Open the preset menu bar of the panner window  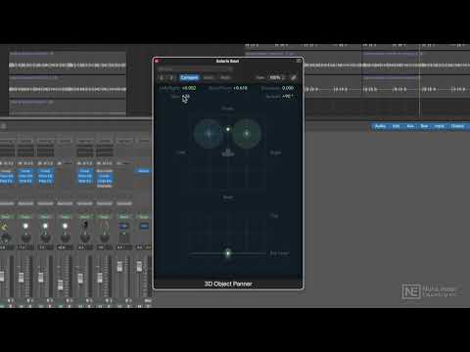pyautogui.click(x=195, y=69)
